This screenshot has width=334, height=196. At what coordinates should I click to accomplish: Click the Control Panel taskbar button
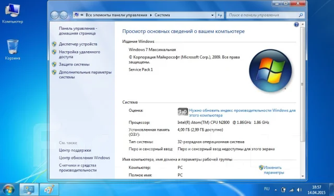tap(29, 189)
